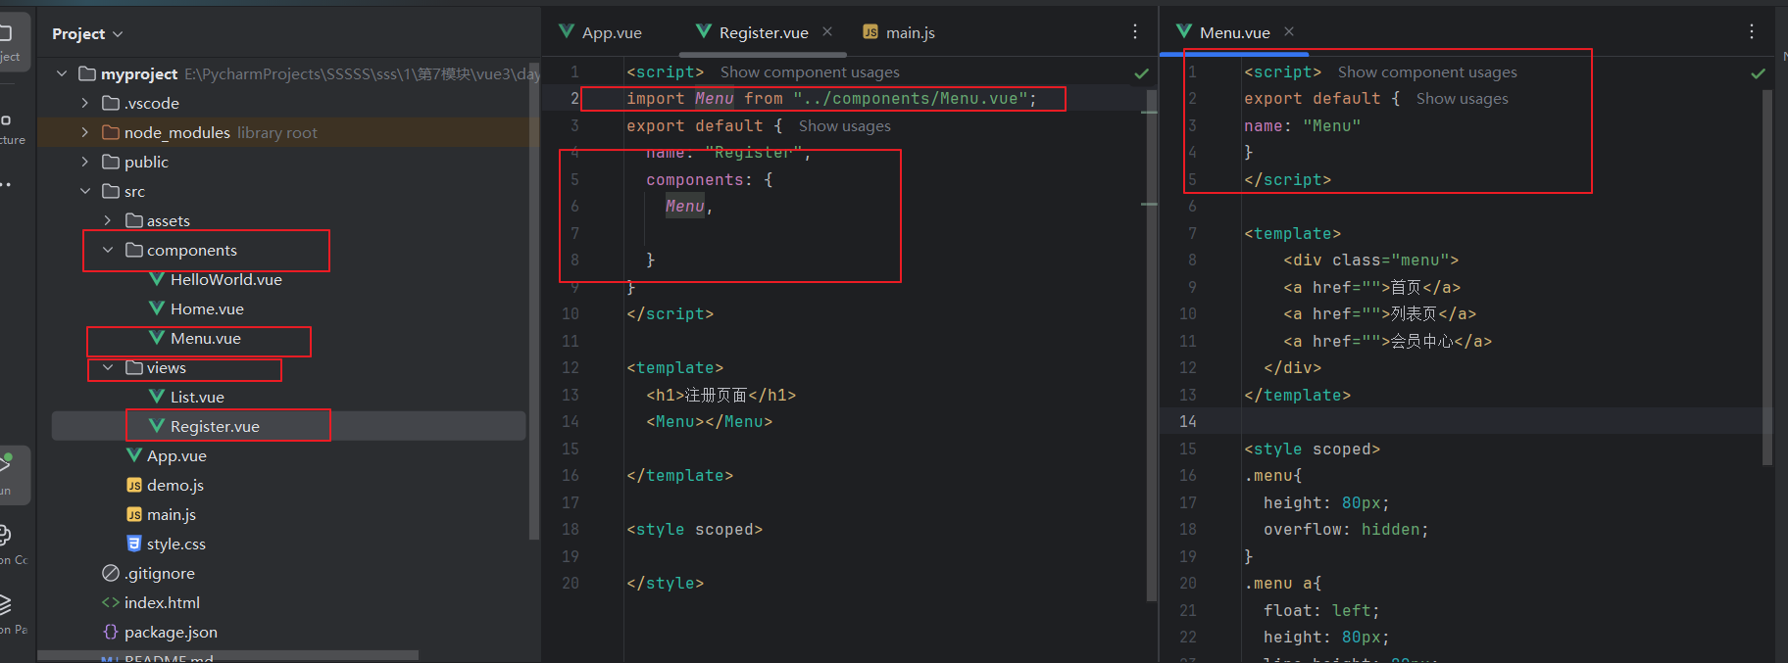This screenshot has height=663, width=1788.
Task: Open the package.json file
Action: pyautogui.click(x=171, y=632)
